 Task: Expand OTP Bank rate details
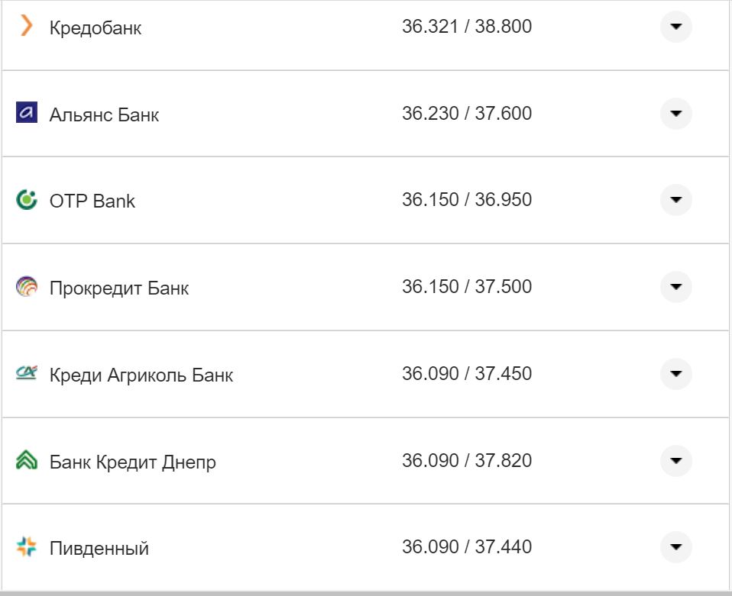[x=675, y=201]
